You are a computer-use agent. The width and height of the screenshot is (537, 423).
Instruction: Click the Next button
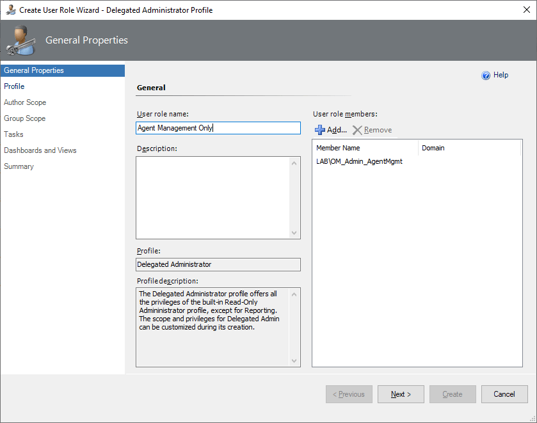(401, 394)
